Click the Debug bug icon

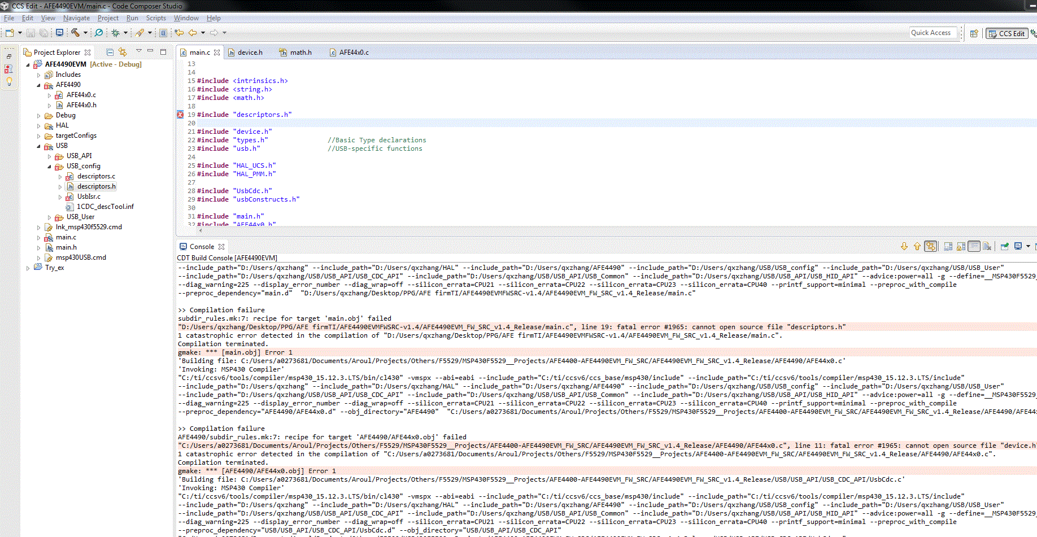(x=116, y=33)
